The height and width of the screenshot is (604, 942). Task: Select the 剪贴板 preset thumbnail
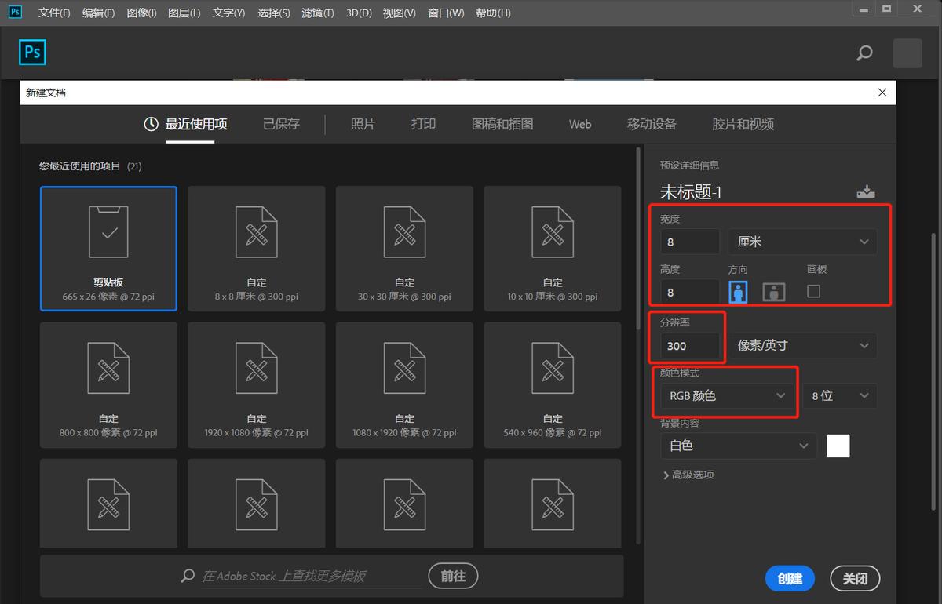click(108, 248)
